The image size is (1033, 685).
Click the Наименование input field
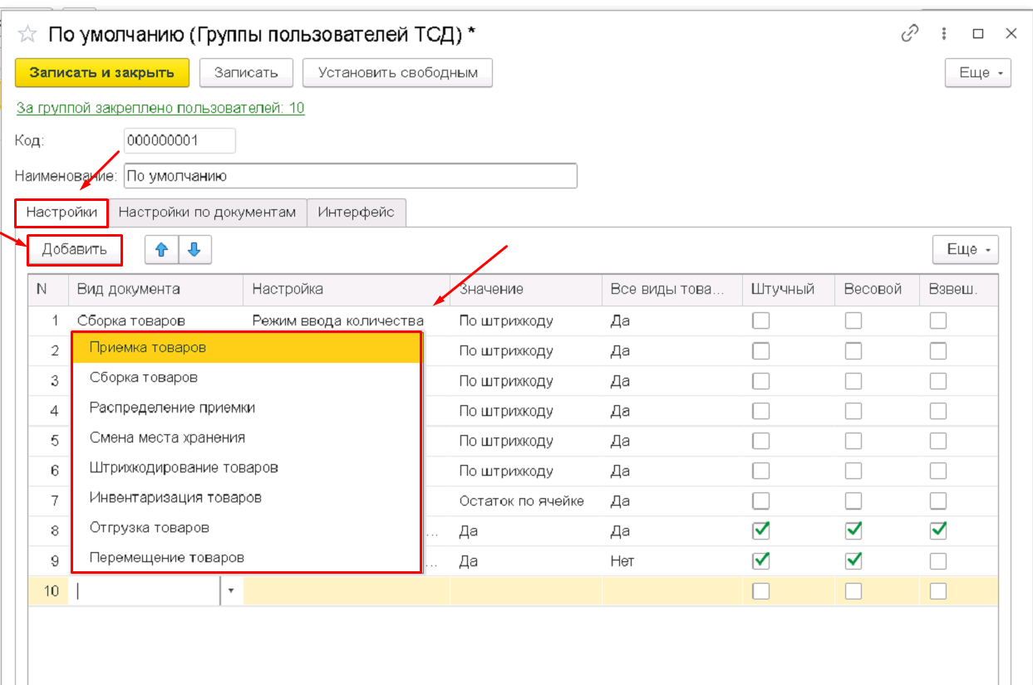[349, 176]
